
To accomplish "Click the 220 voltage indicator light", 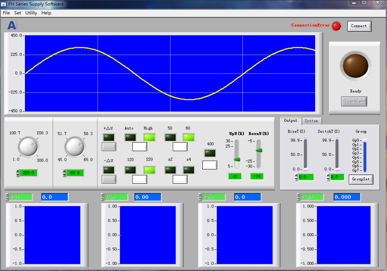I will click(149, 170).
